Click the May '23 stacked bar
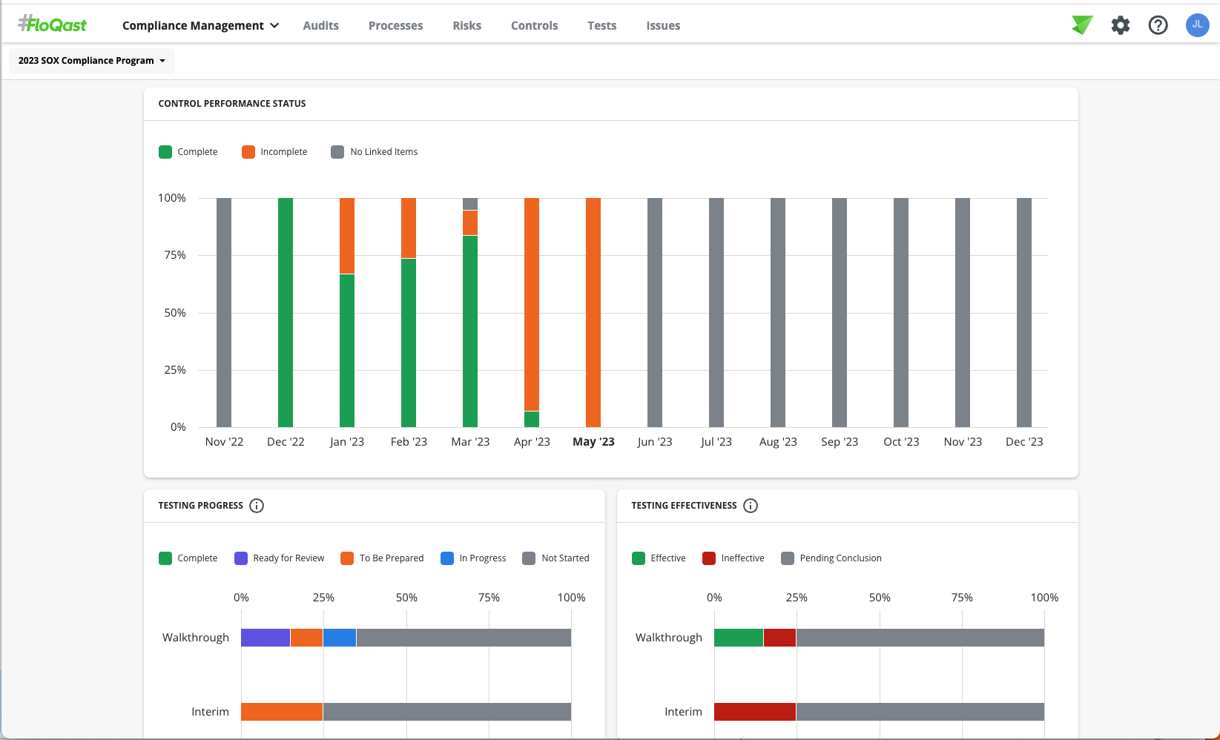 point(593,311)
